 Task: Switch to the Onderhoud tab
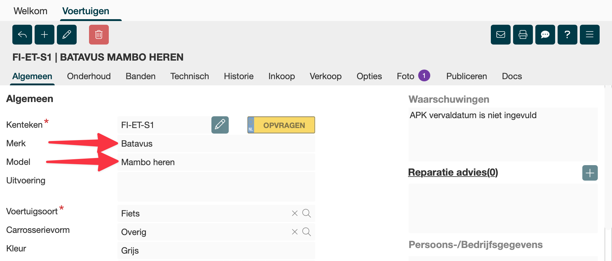click(89, 76)
